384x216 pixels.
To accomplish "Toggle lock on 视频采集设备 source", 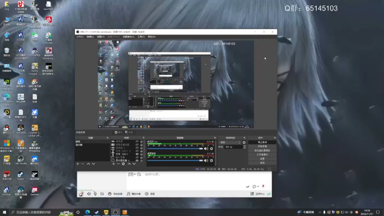I will coord(141,145).
